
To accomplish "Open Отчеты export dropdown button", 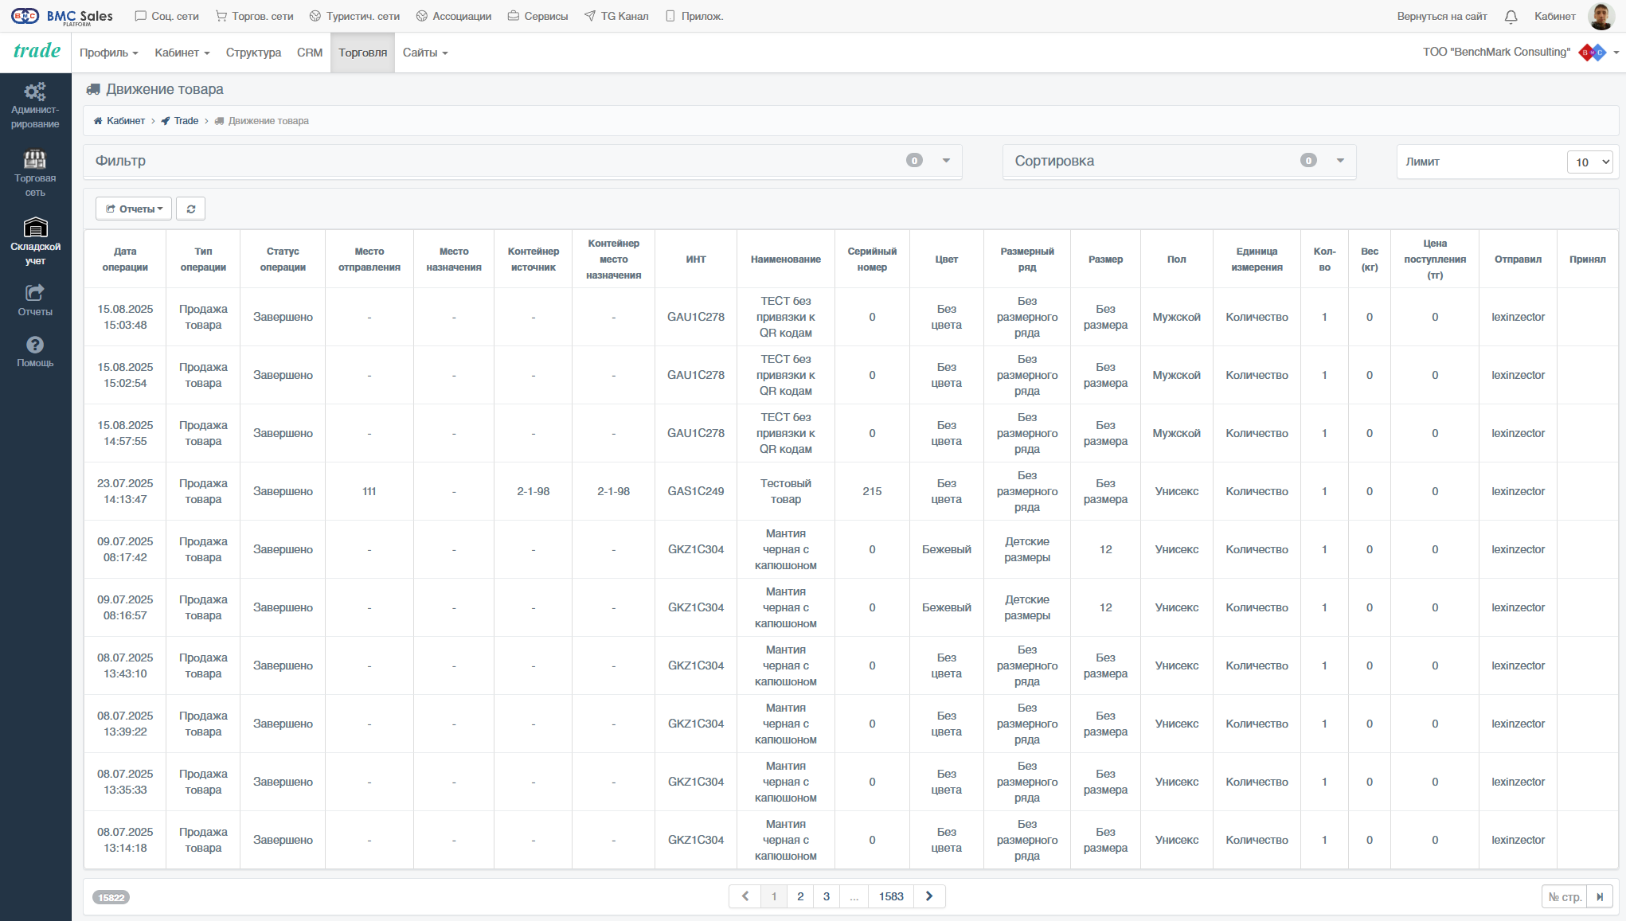I will coord(134,209).
